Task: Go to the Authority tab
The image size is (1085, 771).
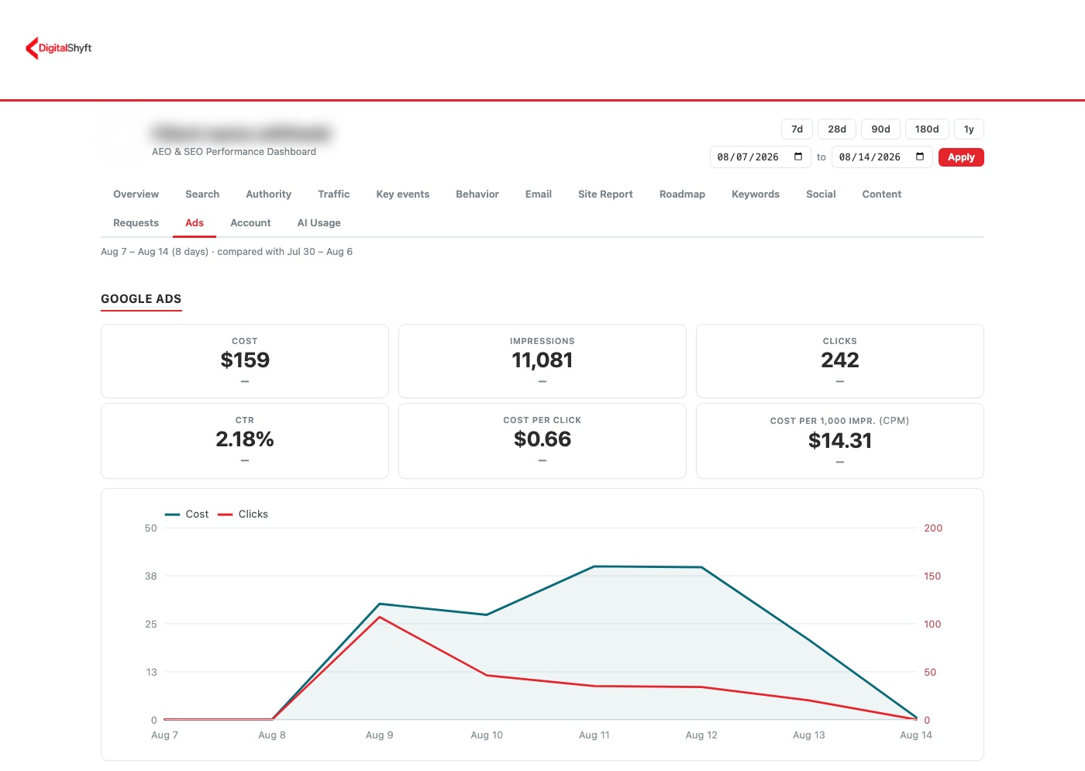Action: [x=269, y=194]
